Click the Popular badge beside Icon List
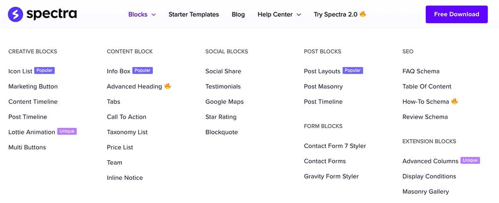Image resolution: width=499 pixels, height=203 pixels. pos(44,71)
